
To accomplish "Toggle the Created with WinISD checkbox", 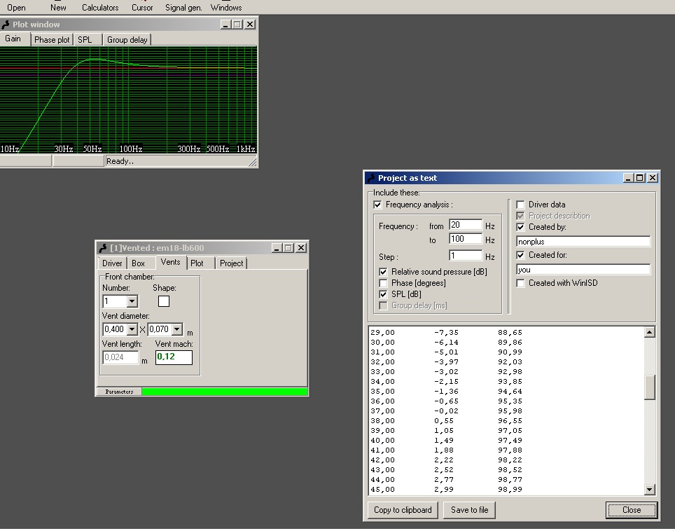I will (x=520, y=283).
